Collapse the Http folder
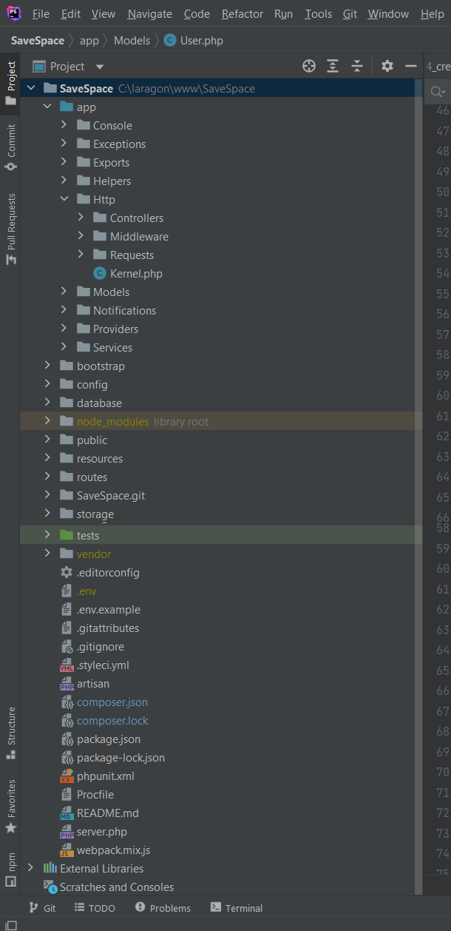Viewport: 451px width, 931px height. click(64, 200)
